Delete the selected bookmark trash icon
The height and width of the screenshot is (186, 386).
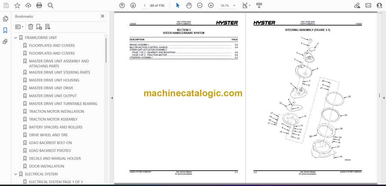pos(30,27)
